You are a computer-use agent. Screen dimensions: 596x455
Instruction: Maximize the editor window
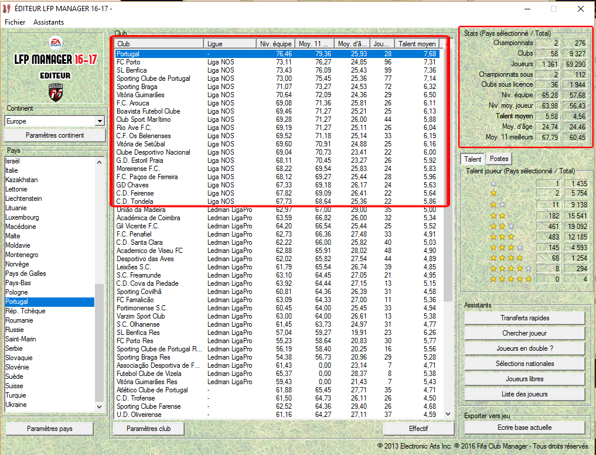(x=554, y=9)
